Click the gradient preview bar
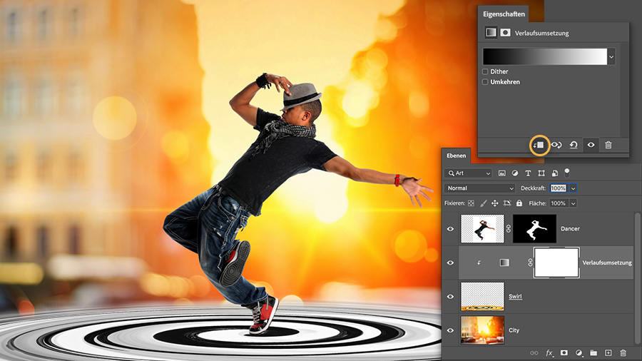Viewport: 642px width, 361px height. [545, 56]
